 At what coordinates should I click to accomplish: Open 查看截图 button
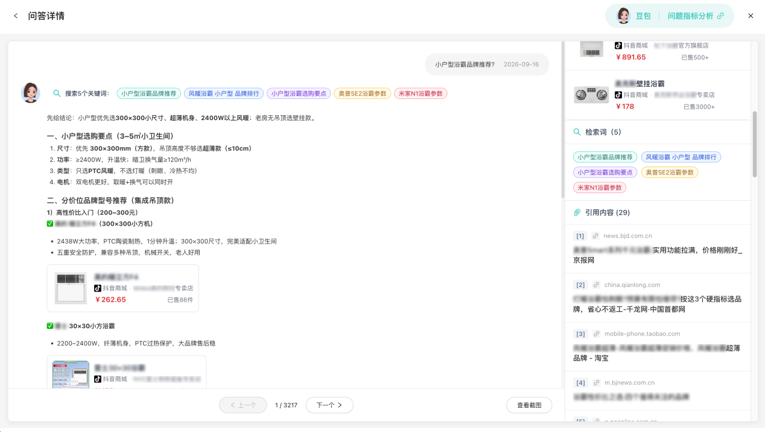529,405
